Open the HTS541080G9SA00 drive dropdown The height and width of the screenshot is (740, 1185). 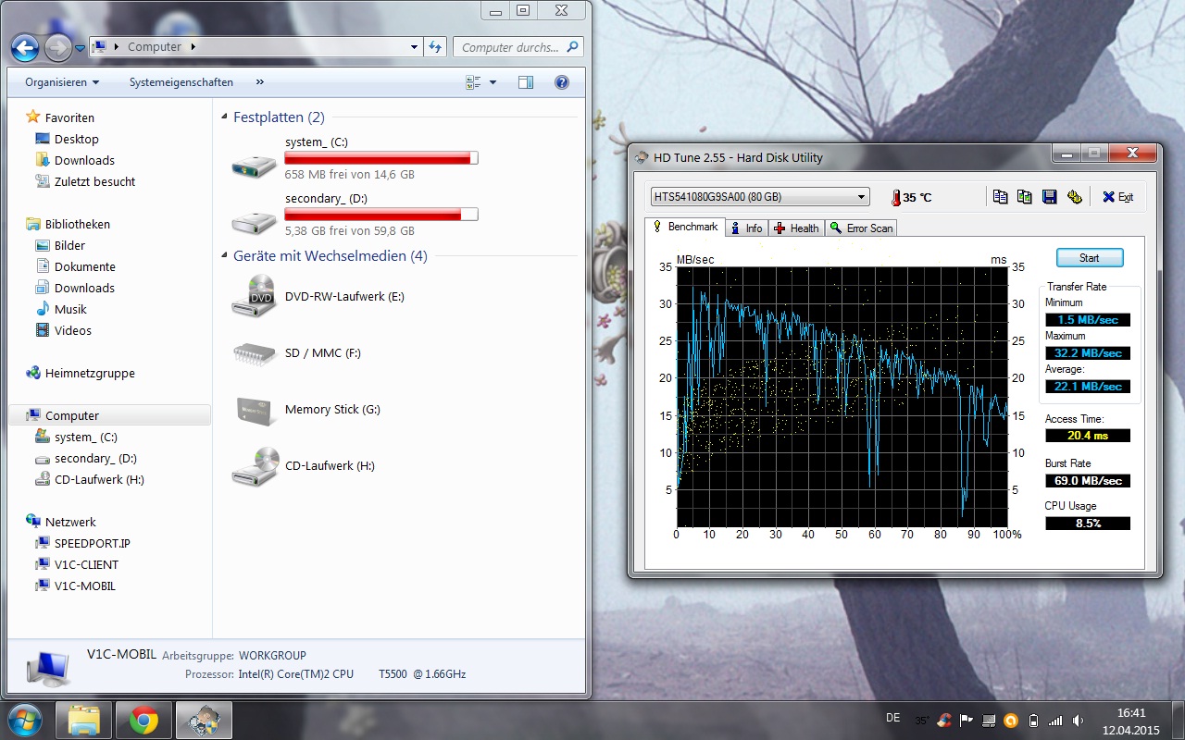pyautogui.click(x=760, y=197)
